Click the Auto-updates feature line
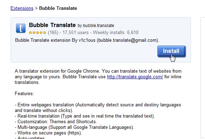 (x=30, y=138)
